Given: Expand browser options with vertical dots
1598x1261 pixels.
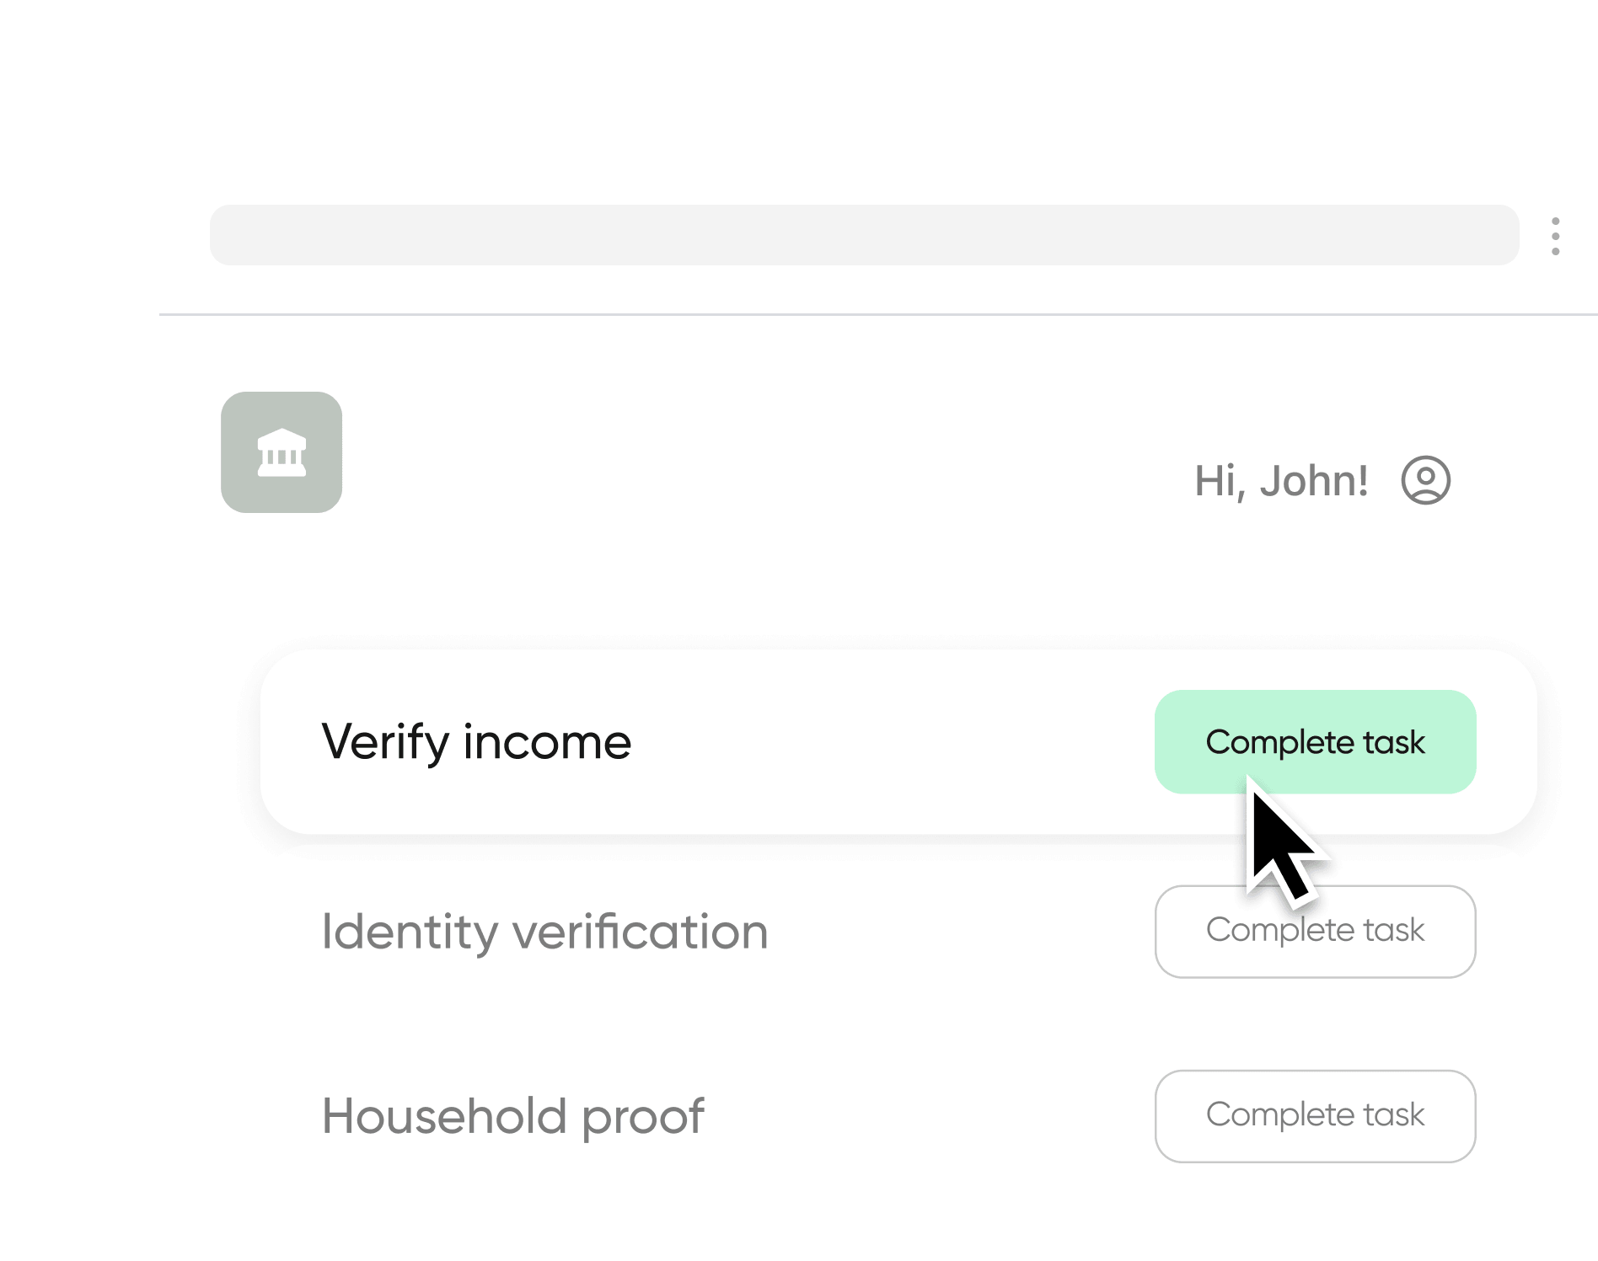Looking at the screenshot, I should coord(1555,236).
